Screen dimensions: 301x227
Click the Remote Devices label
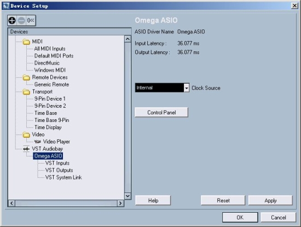coord(50,77)
